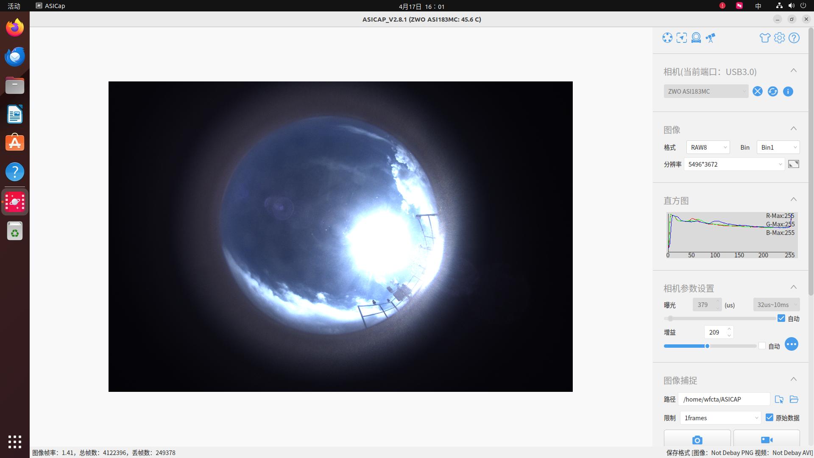Click the save path input field

pos(723,399)
